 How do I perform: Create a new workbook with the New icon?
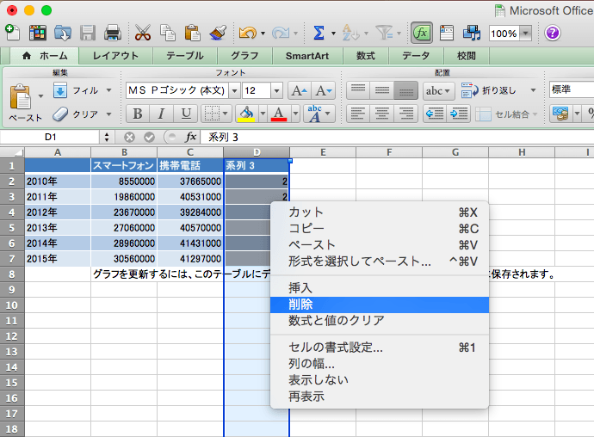click(13, 33)
